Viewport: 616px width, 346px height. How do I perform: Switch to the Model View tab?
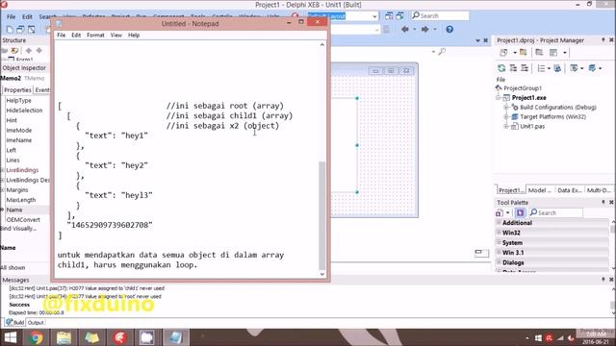(x=539, y=190)
